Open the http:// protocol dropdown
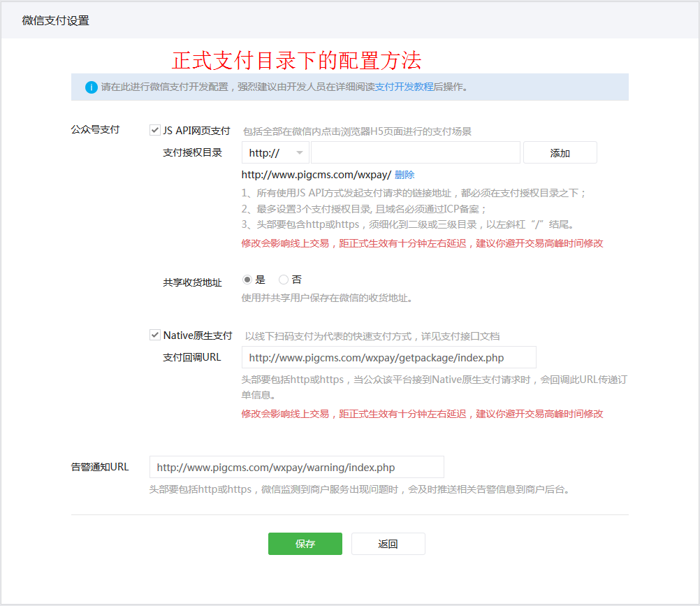 [x=275, y=152]
